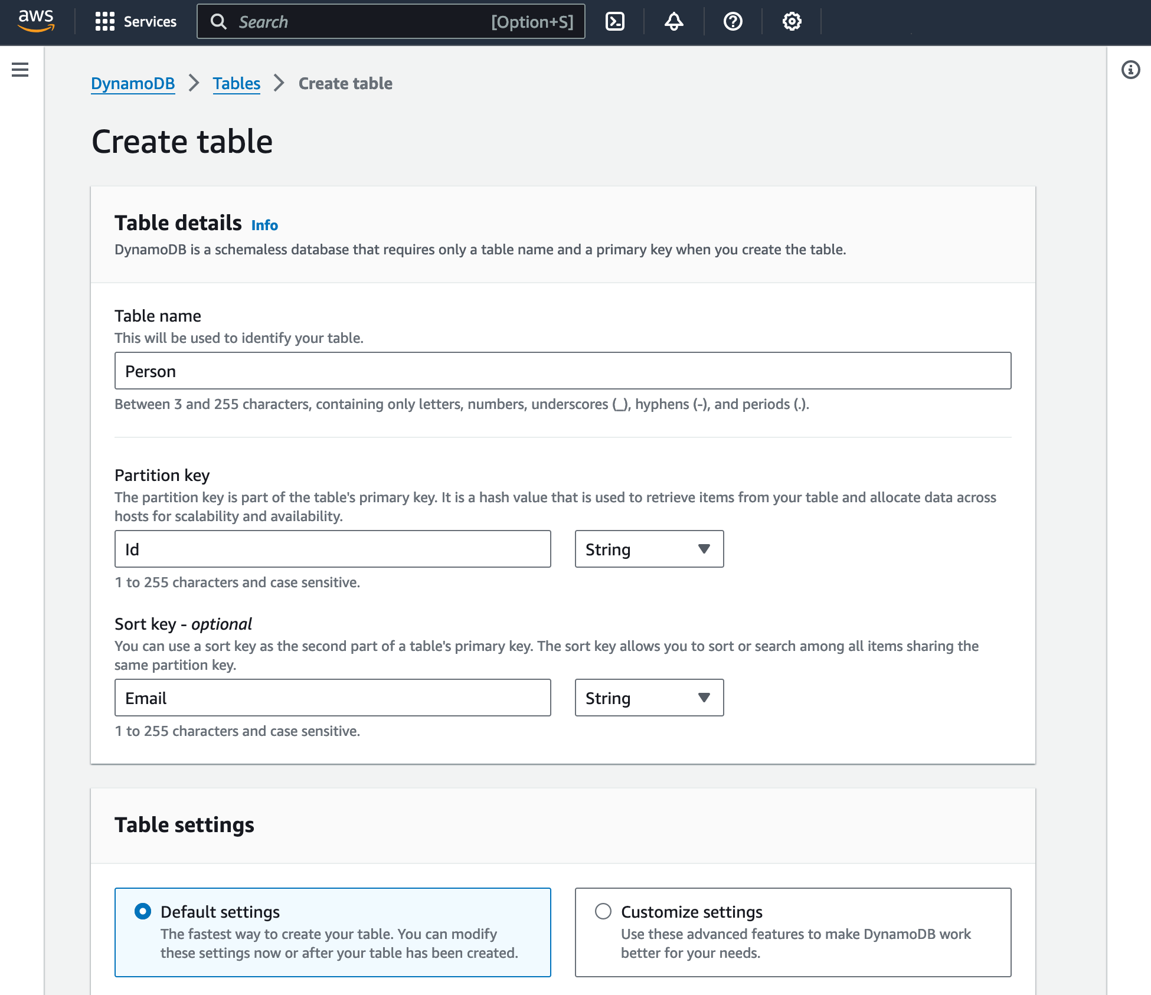
Task: Select the Default settings radio option
Action: coord(142,911)
